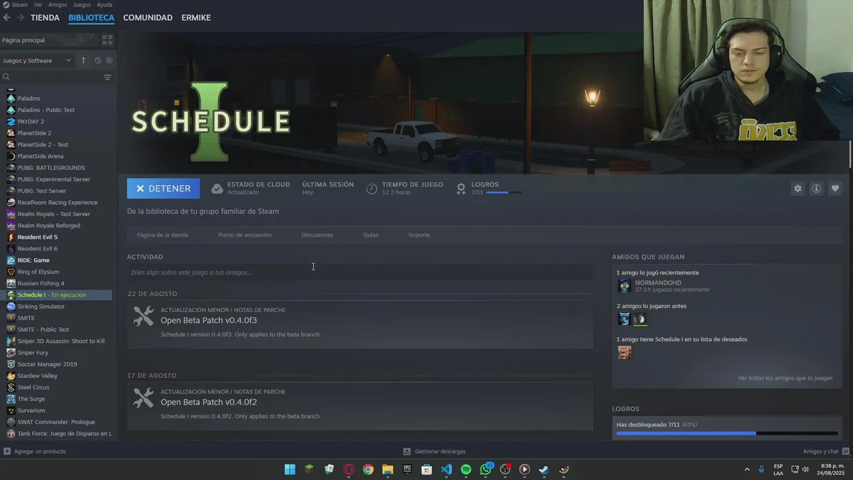853x480 pixels.
Task: Click the activity status input field
Action: [360, 272]
